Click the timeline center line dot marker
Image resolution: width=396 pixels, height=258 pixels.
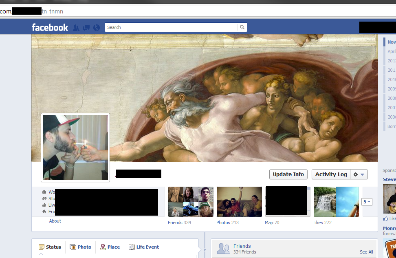205,250
